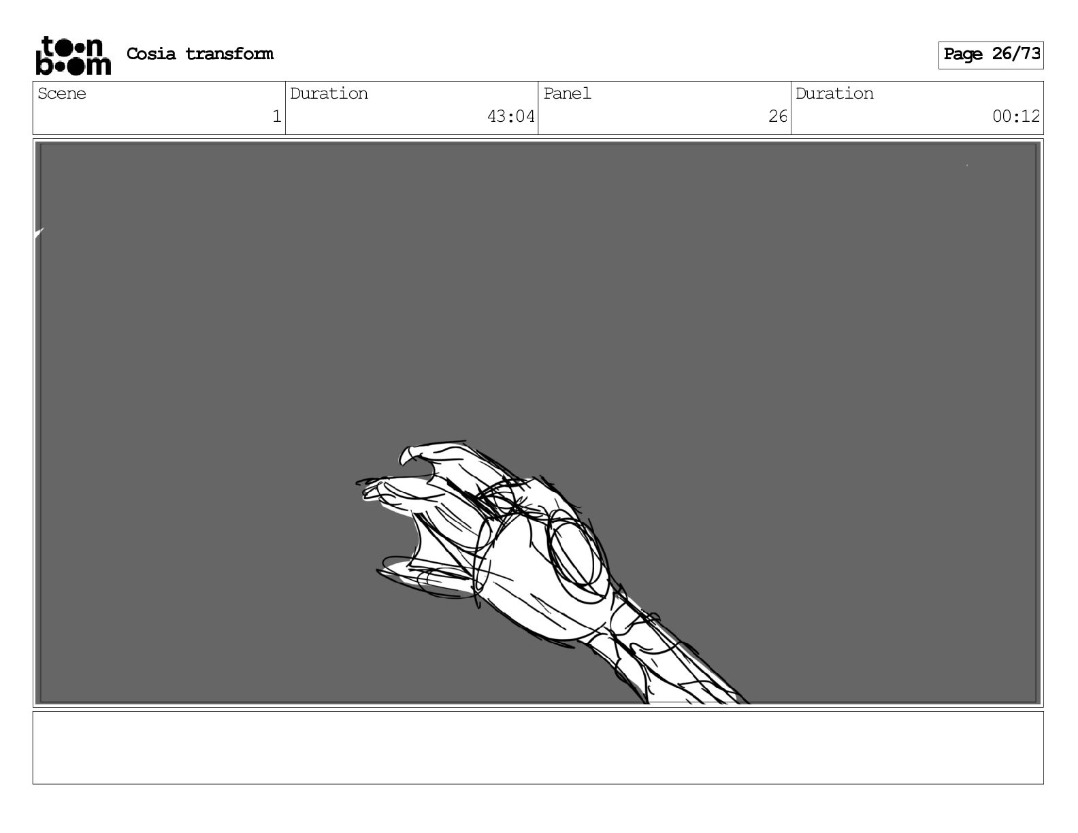
Task: Select scene number '1' value
Action: pyautogui.click(x=276, y=116)
